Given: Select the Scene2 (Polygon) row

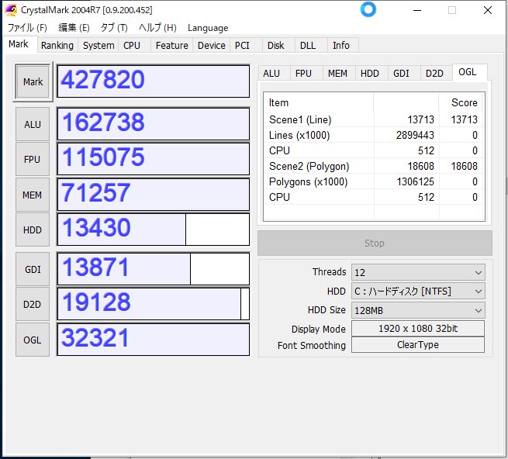Looking at the screenshot, I should tap(374, 166).
